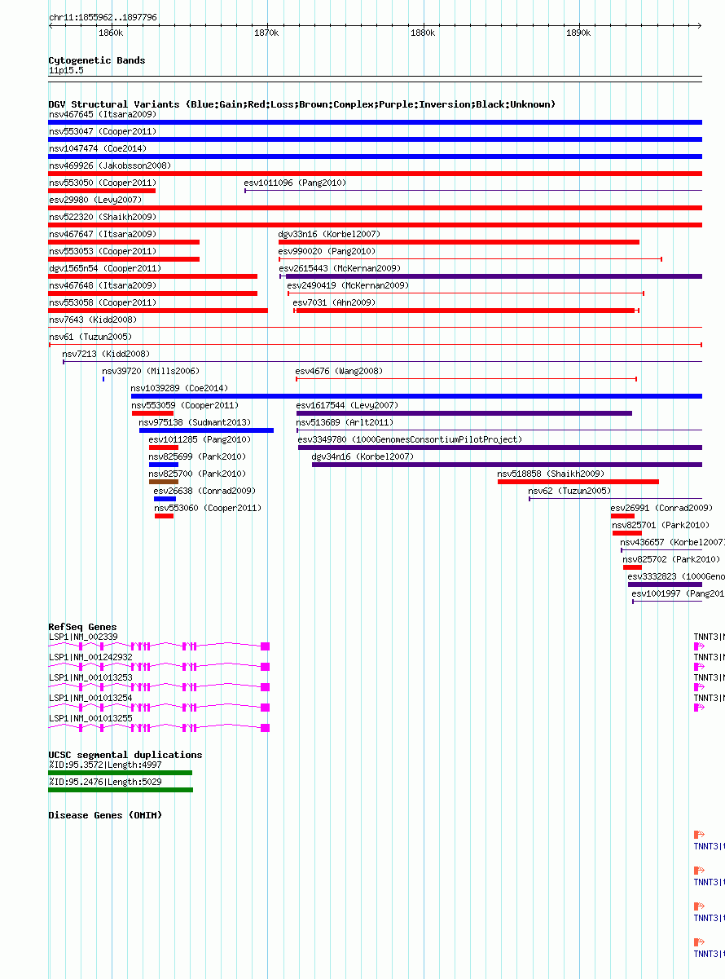The width and height of the screenshot is (725, 979).
Task: Click the chr11:1855962..1897796 coordinate label
Action: (103, 17)
